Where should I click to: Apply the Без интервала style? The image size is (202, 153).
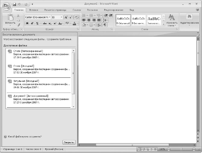(x=139, y=20)
